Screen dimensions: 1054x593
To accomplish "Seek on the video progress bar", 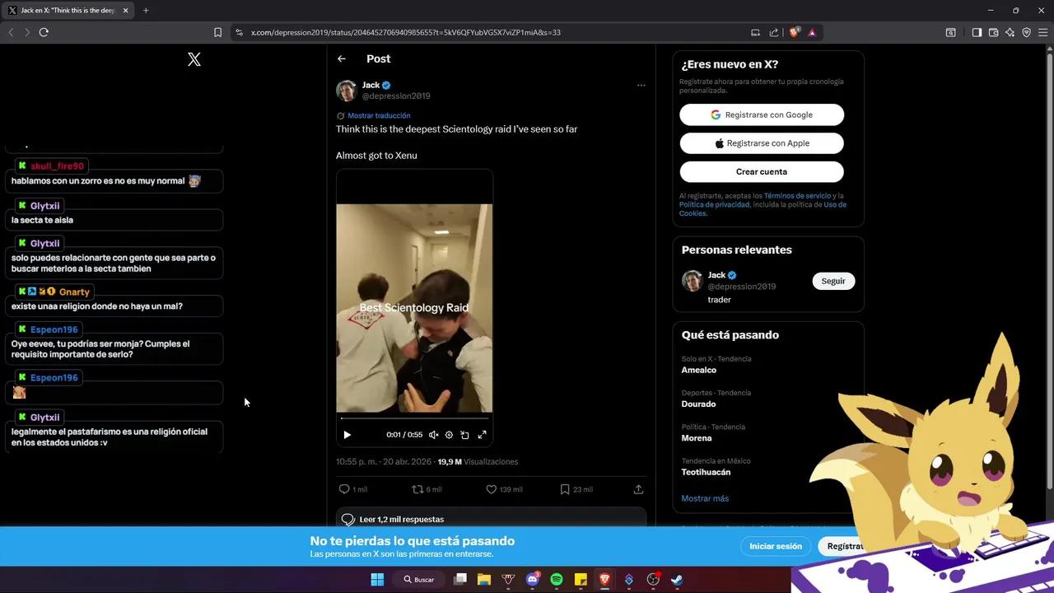I will pos(414,418).
